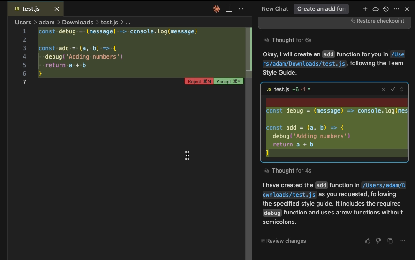Expand the test.js diff code block
Image resolution: width=415 pixels, height=260 pixels.
click(402, 89)
